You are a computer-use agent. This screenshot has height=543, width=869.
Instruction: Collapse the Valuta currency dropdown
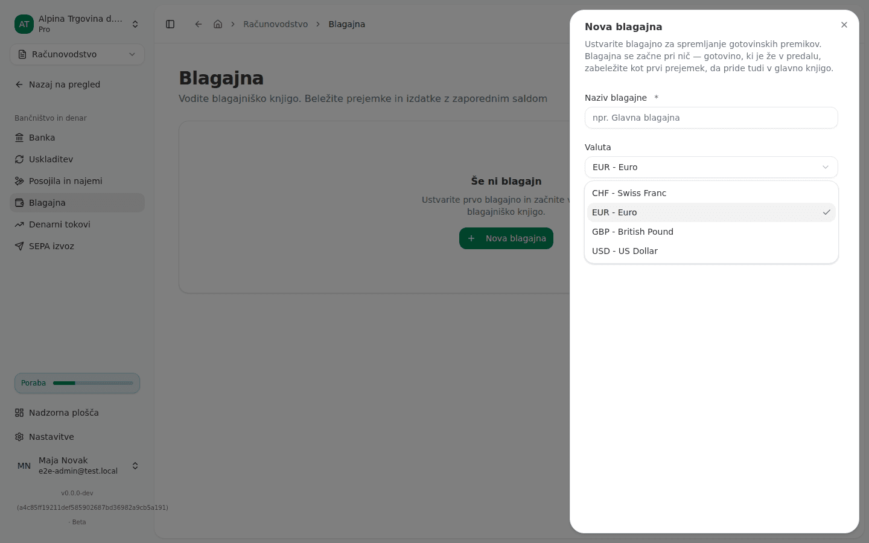tap(711, 167)
